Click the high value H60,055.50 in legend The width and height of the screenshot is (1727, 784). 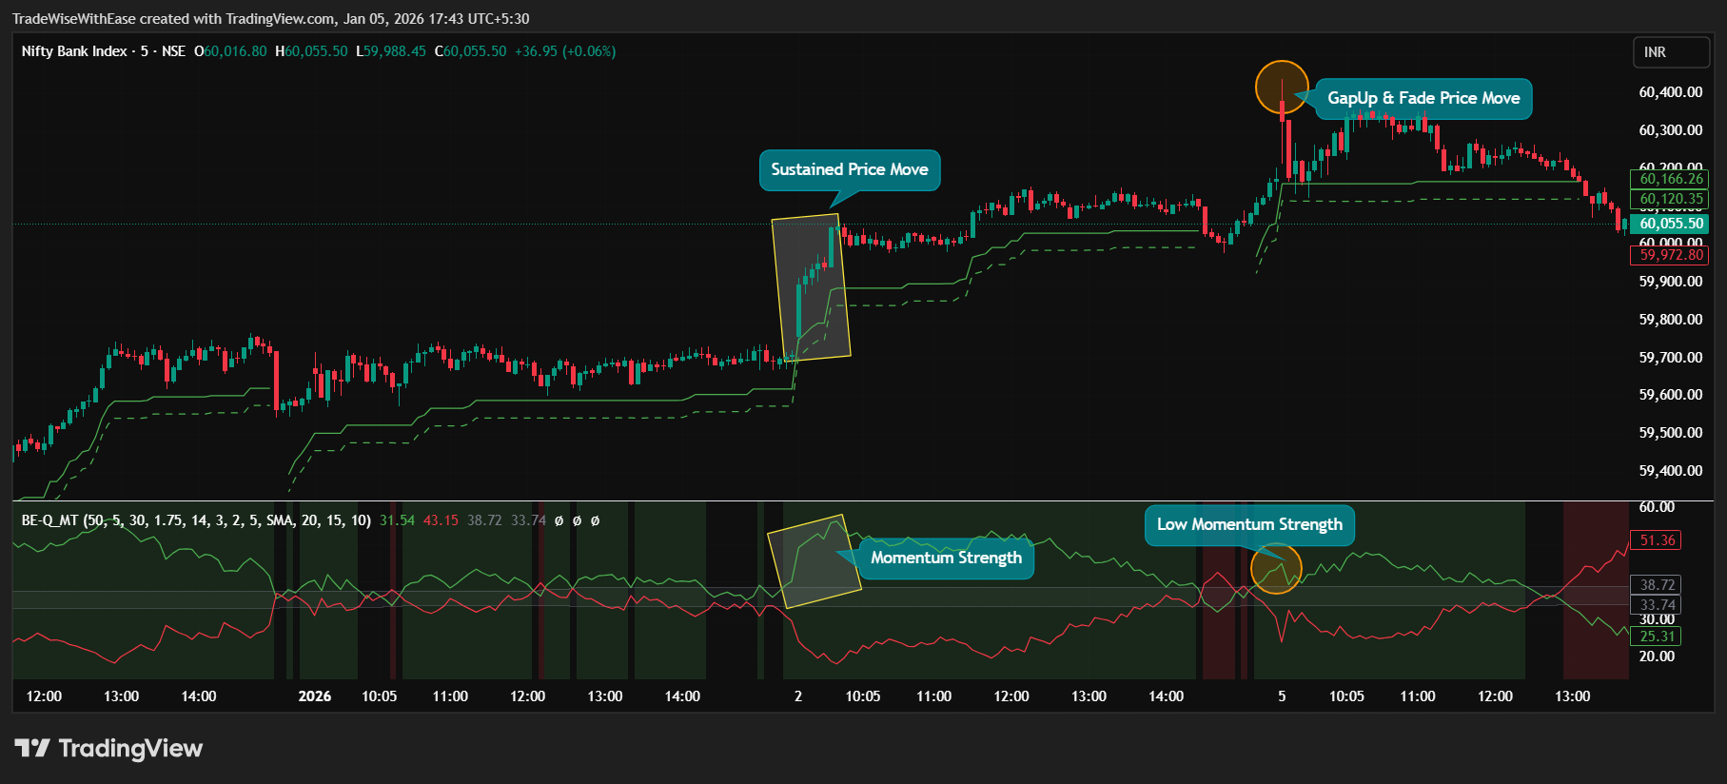pos(311,51)
